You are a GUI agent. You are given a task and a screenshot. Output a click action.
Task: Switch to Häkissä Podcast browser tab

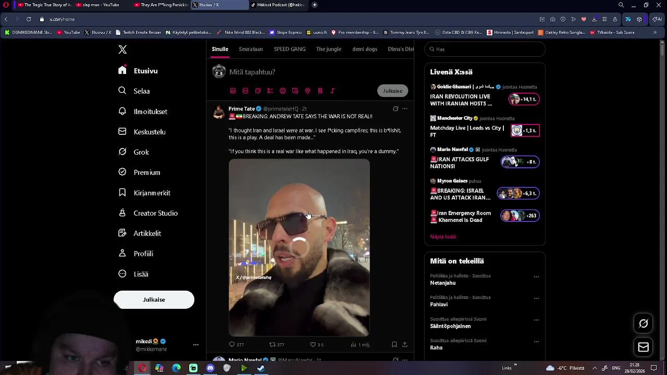[277, 5]
